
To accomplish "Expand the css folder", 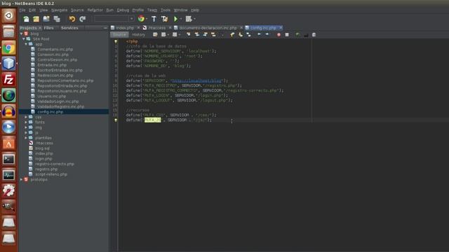I will [x=26, y=117].
